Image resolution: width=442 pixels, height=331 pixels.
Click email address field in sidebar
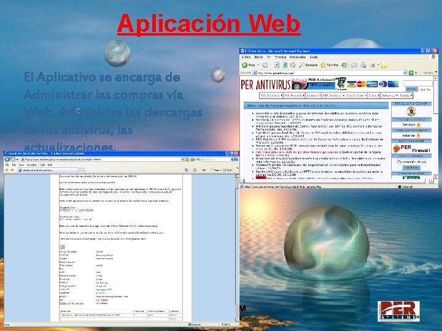411,162
